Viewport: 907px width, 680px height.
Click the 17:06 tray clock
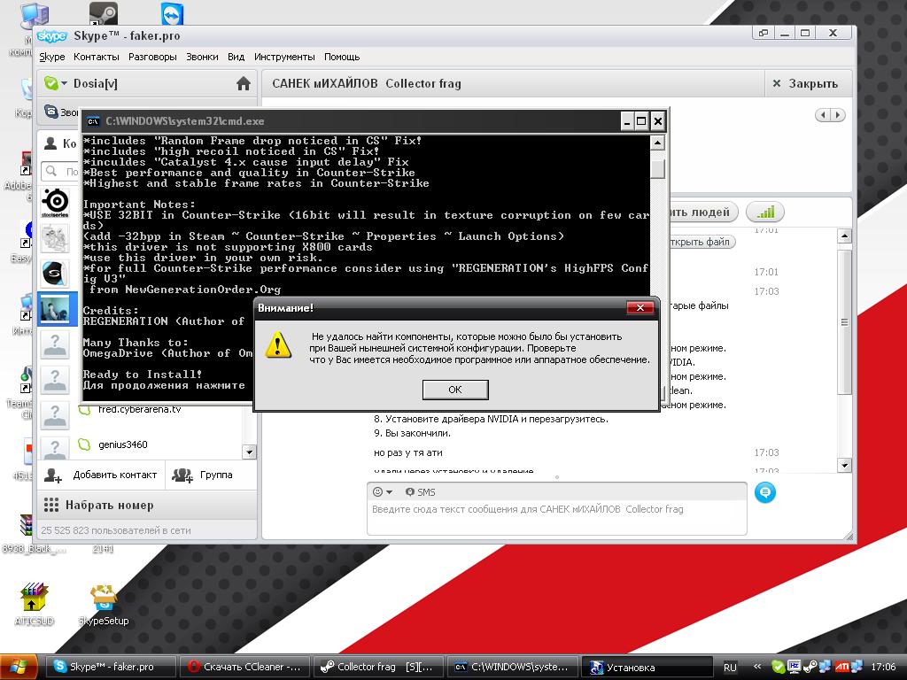click(883, 667)
